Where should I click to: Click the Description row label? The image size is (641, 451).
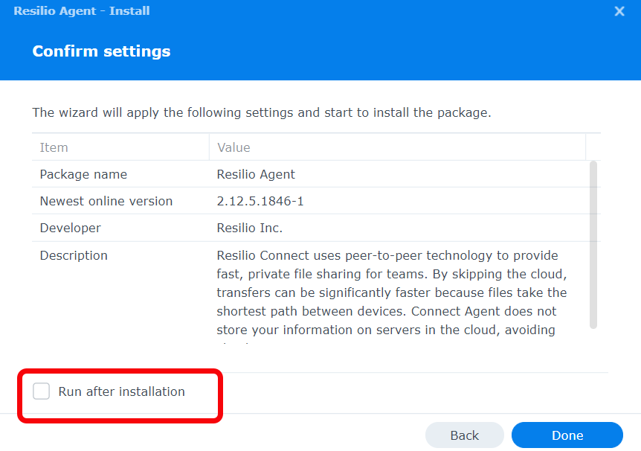[74, 255]
